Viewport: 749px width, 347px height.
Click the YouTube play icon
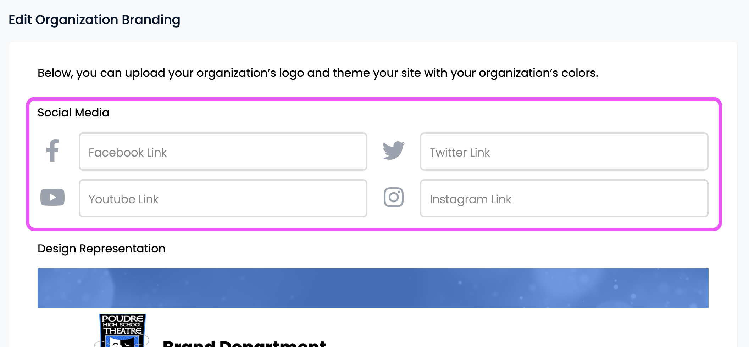52,197
